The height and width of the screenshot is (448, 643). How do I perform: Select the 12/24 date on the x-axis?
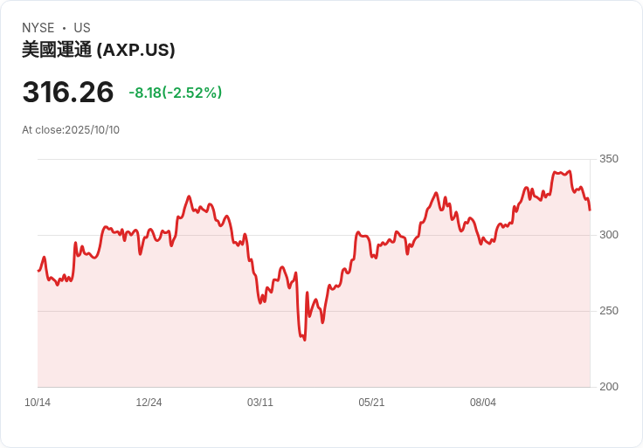coord(149,403)
